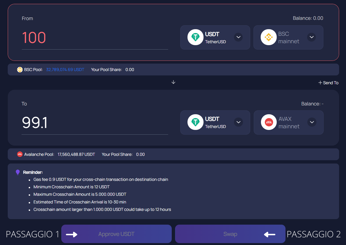
Task: Click the From Balance: 0.00 text
Action: [x=308, y=18]
